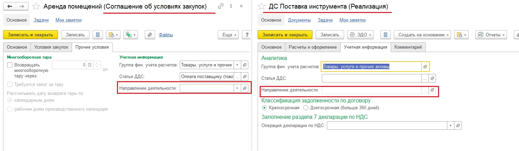The image size is (519, 151).
Task: Click the back arrow in Аренда помещений window
Action: click(x=10, y=7)
